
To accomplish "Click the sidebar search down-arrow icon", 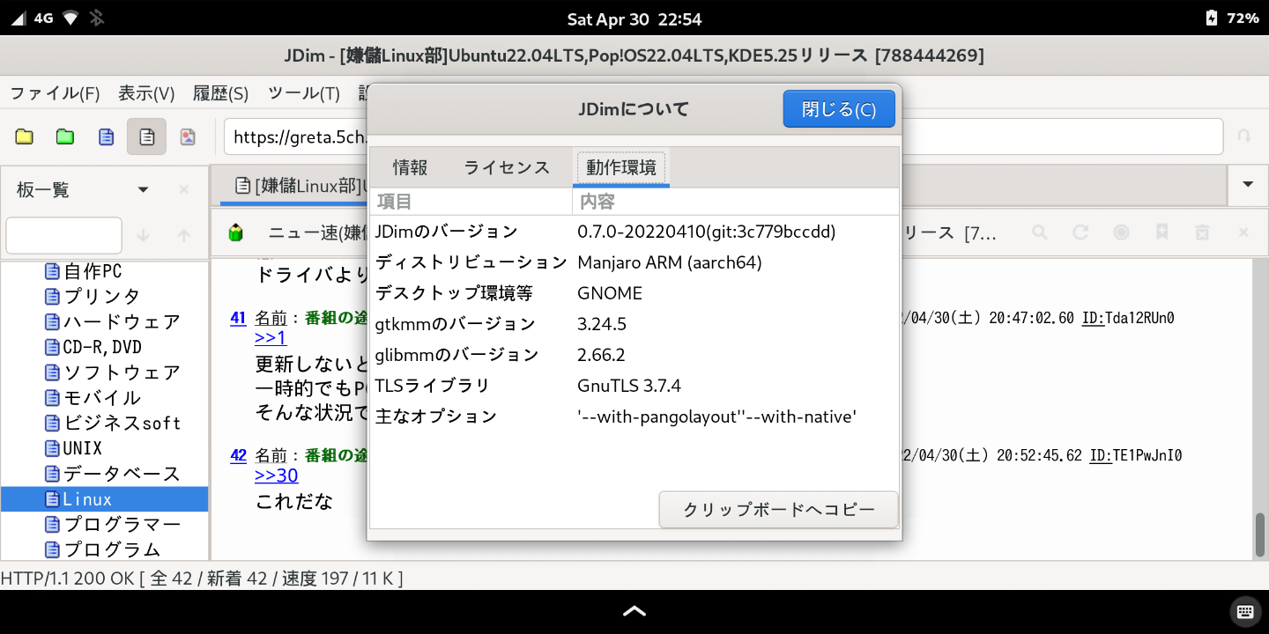I will pos(144,235).
